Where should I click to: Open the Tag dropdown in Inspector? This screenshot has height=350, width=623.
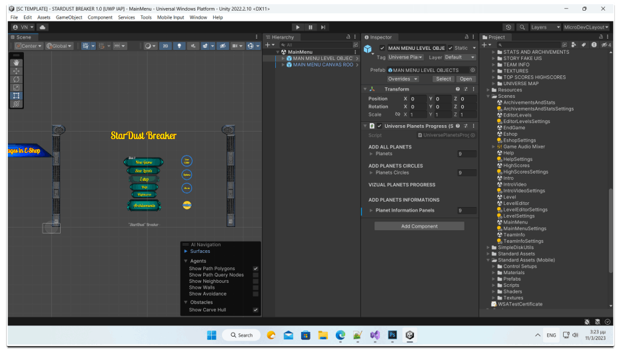tap(406, 57)
